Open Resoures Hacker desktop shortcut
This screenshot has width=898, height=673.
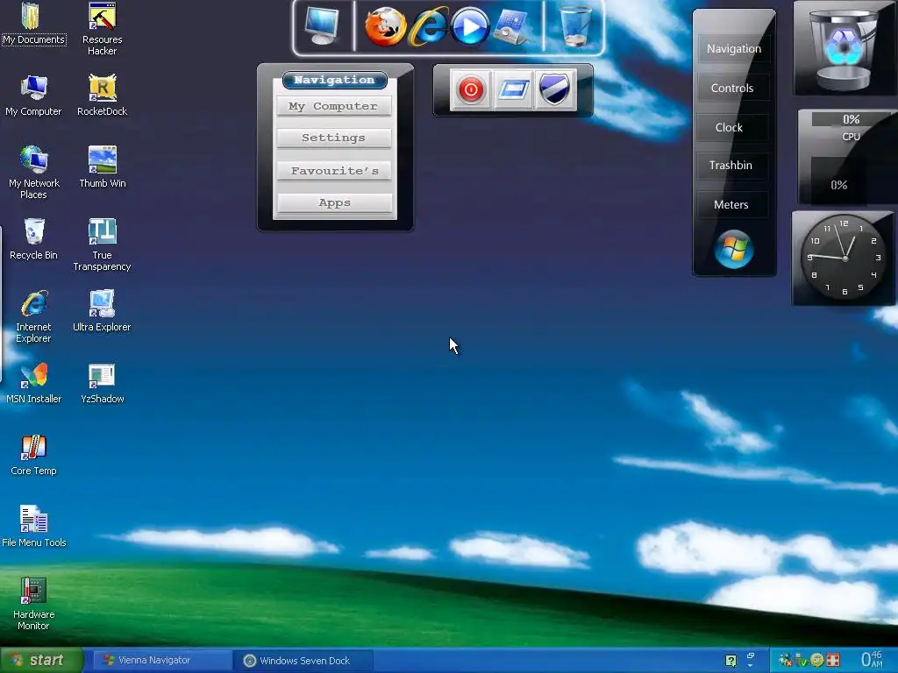[x=102, y=29]
